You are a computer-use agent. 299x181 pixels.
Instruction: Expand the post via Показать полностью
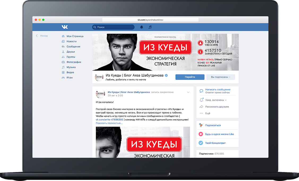[x=109, y=123]
